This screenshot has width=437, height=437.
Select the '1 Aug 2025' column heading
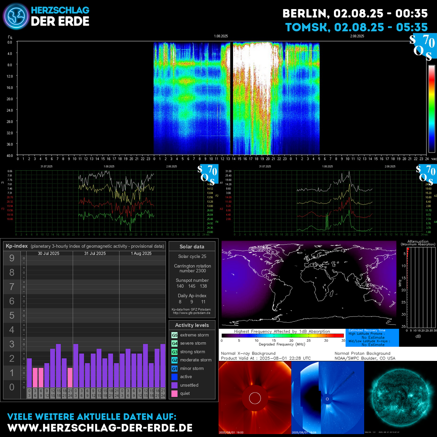pos(141,253)
